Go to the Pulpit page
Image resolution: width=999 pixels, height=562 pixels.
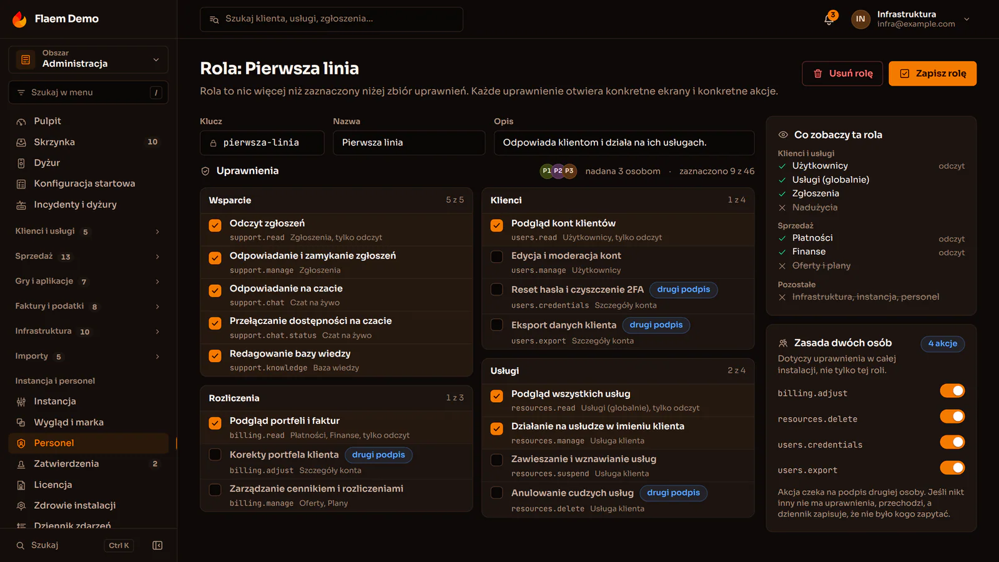pyautogui.click(x=89, y=121)
